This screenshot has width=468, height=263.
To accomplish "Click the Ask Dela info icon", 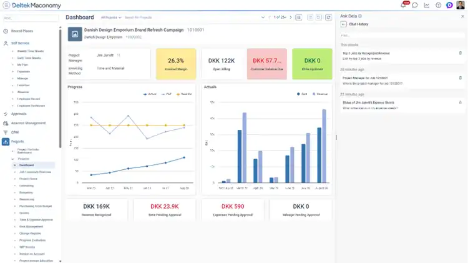I will [x=360, y=16].
